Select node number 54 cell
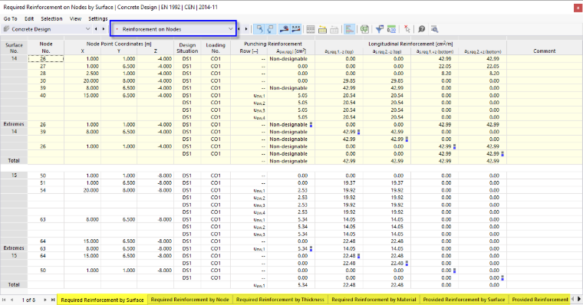The width and height of the screenshot is (583, 305). pyautogui.click(x=46, y=190)
